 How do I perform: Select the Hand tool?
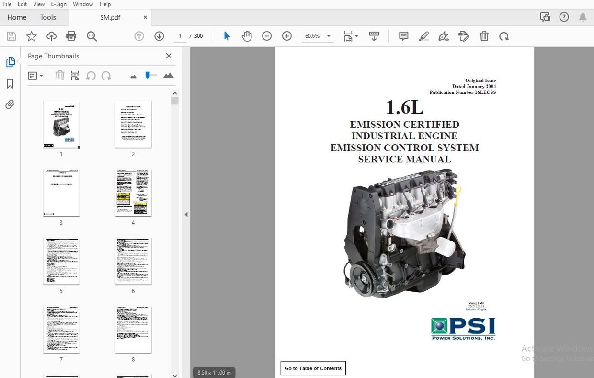click(x=247, y=36)
